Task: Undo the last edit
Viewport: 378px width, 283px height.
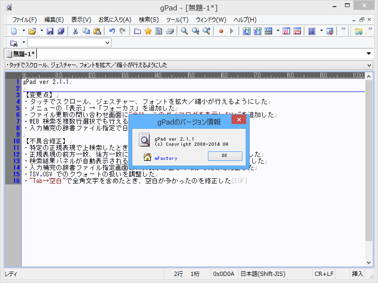Action: (112, 31)
